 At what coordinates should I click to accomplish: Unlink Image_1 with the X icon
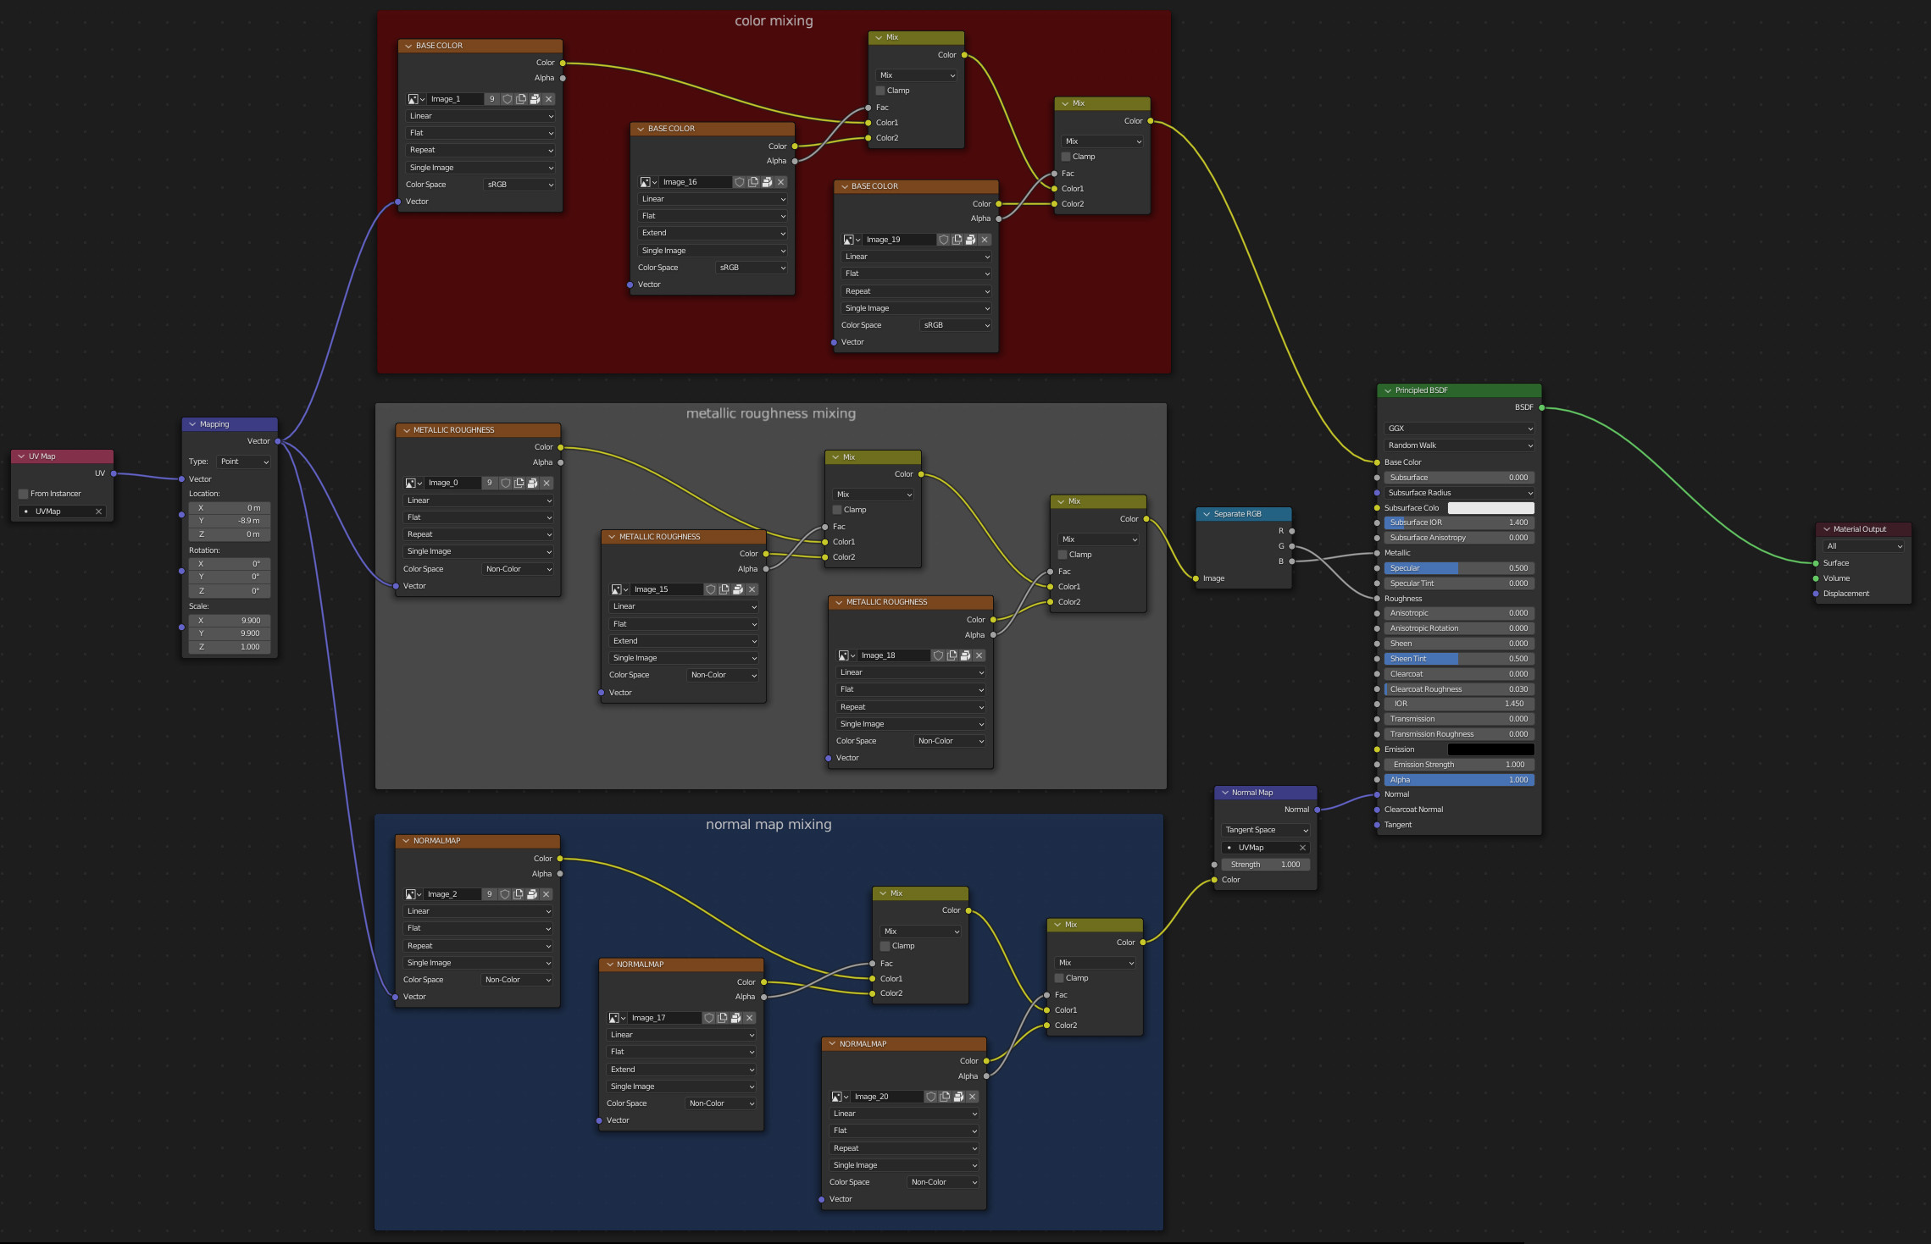pos(549,99)
